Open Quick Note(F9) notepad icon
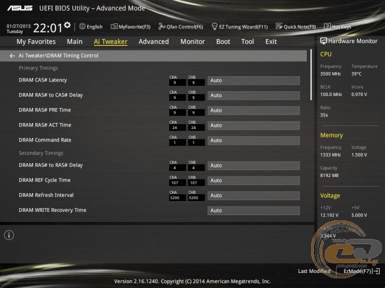Viewport: 385px width, 288px height. [x=279, y=26]
